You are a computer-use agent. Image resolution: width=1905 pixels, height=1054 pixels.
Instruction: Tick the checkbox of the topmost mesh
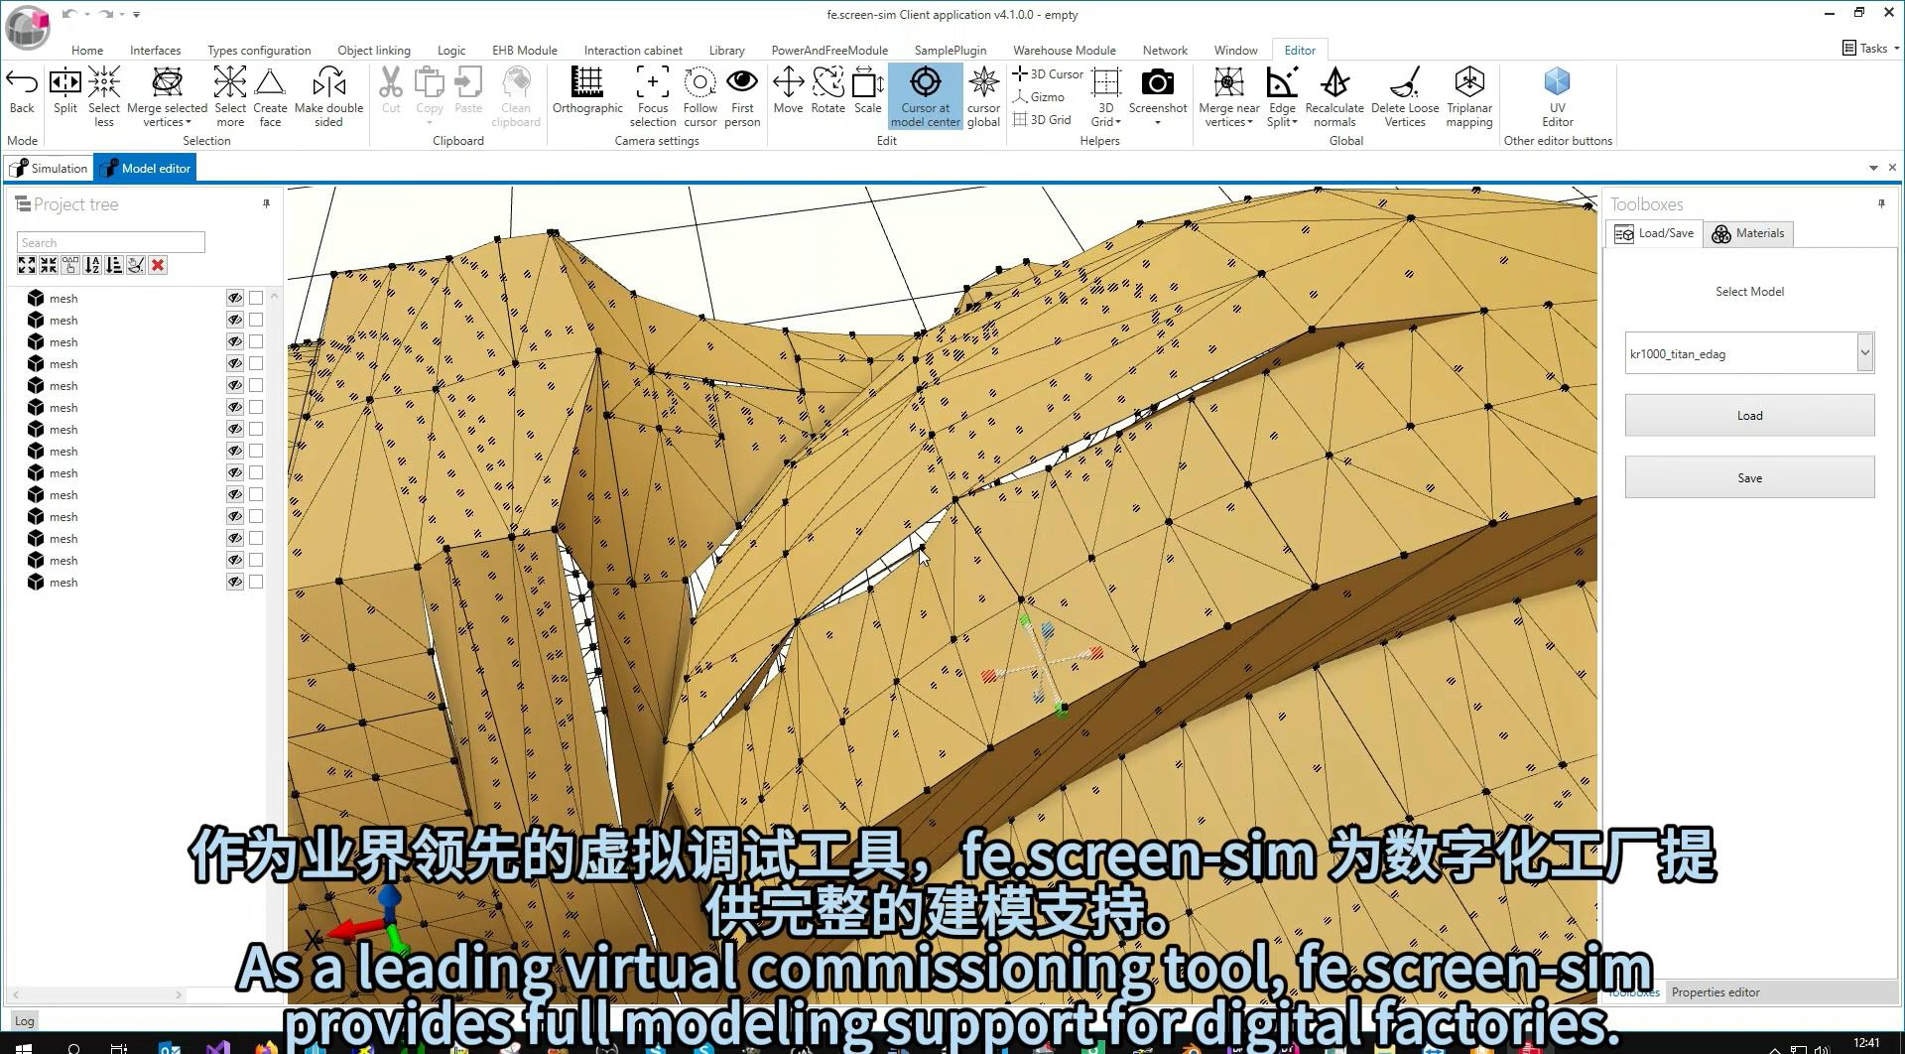(256, 298)
